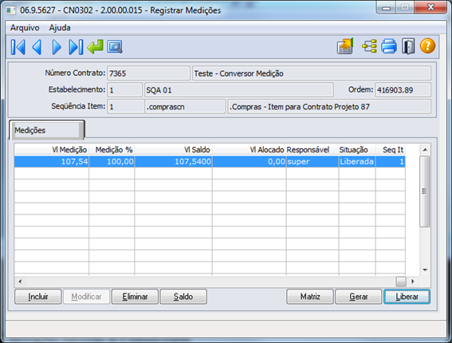This screenshot has height=343, width=452.
Task: Select the 107,54 measurement value cell
Action: click(x=52, y=162)
